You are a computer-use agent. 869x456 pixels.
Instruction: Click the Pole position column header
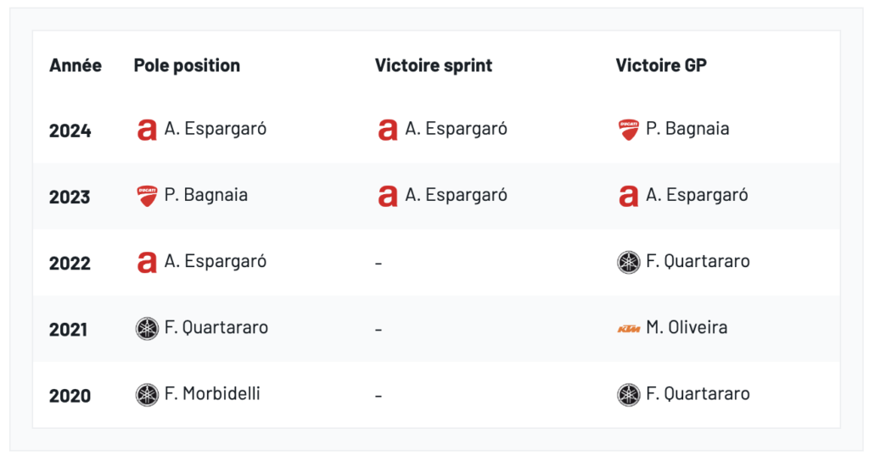187,65
